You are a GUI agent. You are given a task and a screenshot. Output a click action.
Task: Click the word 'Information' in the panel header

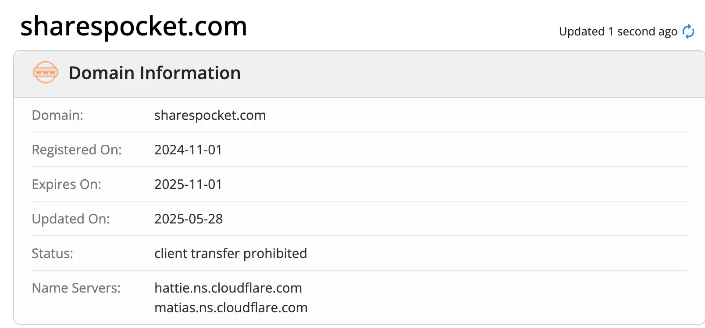[190, 73]
